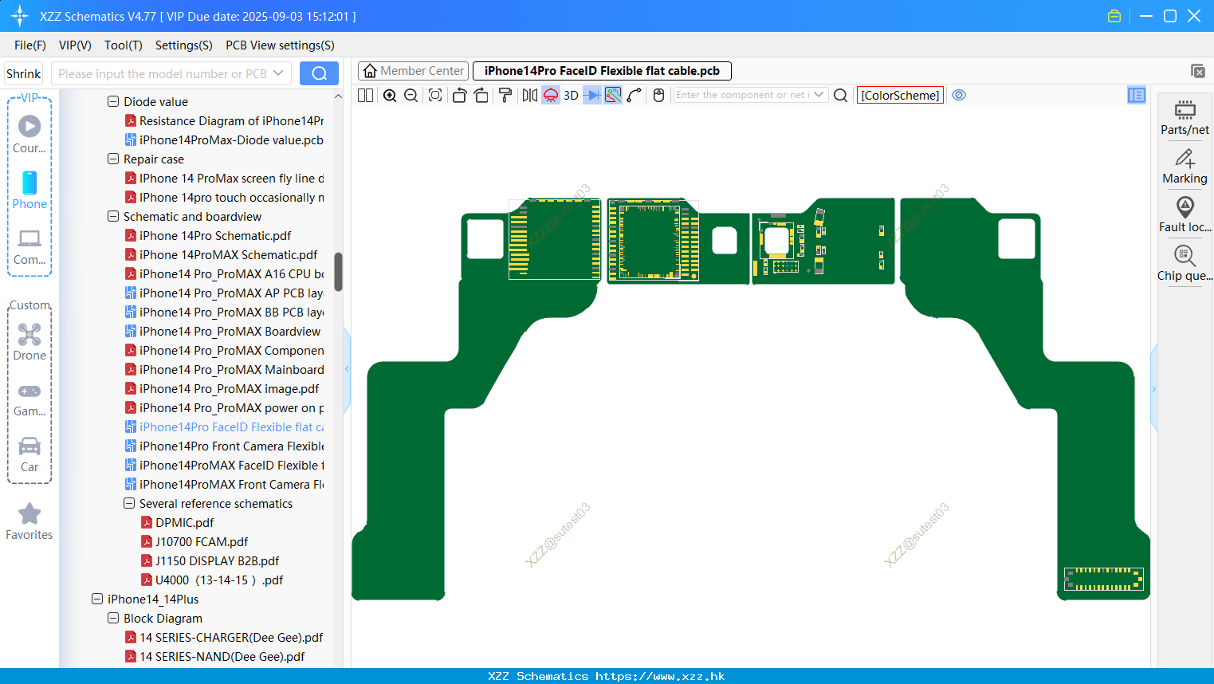Click the mouse settings icon
The height and width of the screenshot is (684, 1214).
658,95
